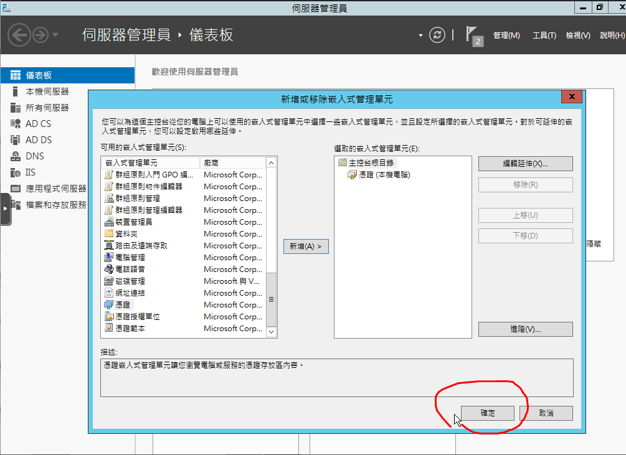
Task: Open the notifications flag icon
Action: point(474,36)
